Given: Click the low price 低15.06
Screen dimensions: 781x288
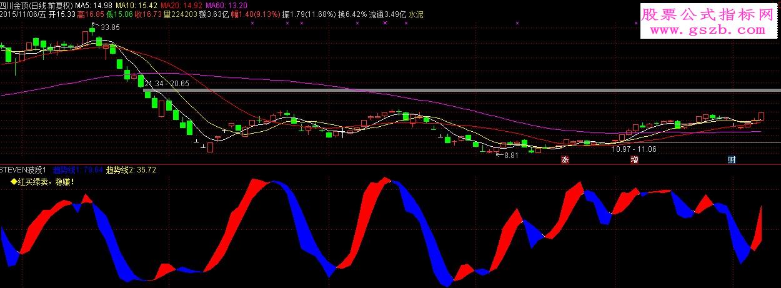Looking at the screenshot, I should point(119,14).
